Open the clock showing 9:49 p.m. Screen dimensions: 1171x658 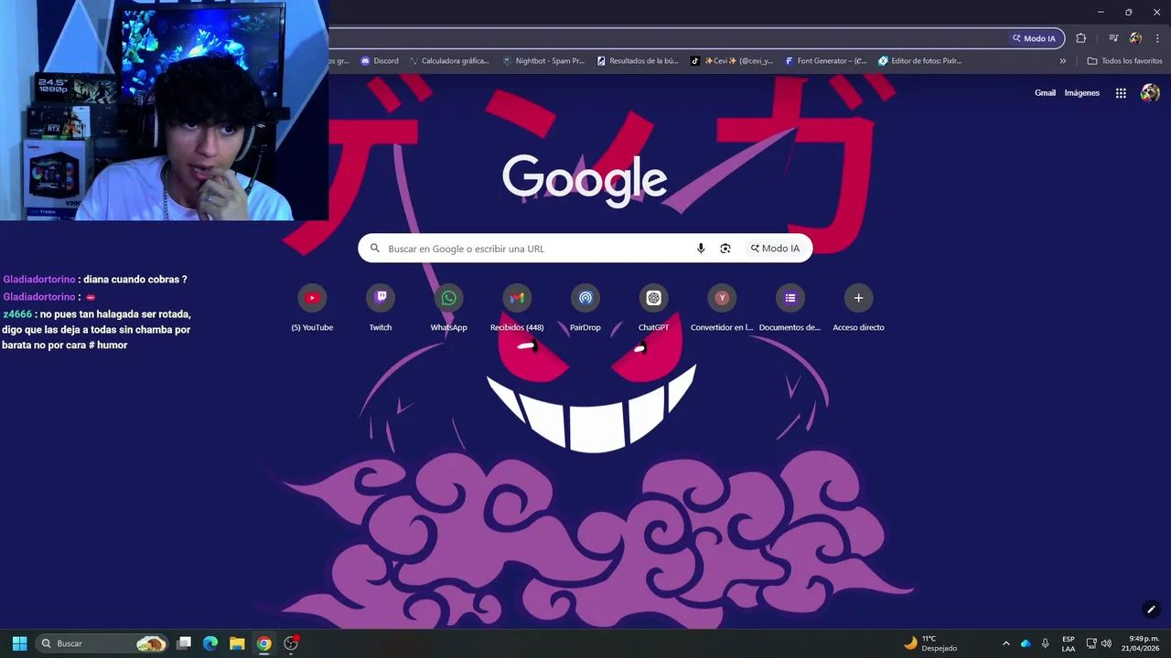click(1141, 643)
